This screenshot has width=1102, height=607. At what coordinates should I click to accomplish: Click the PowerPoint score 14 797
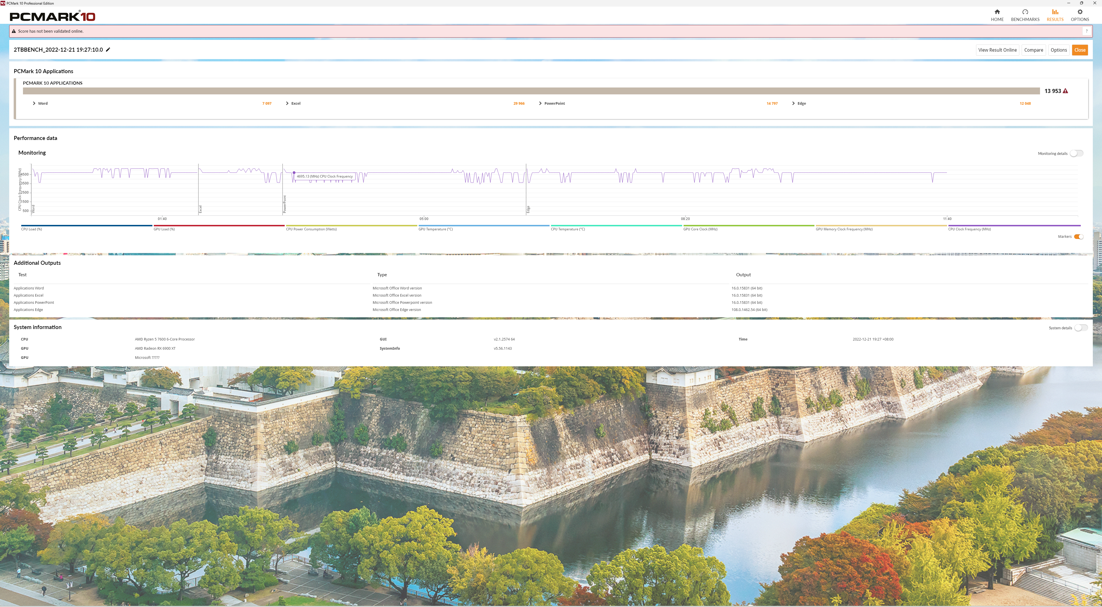(772, 104)
